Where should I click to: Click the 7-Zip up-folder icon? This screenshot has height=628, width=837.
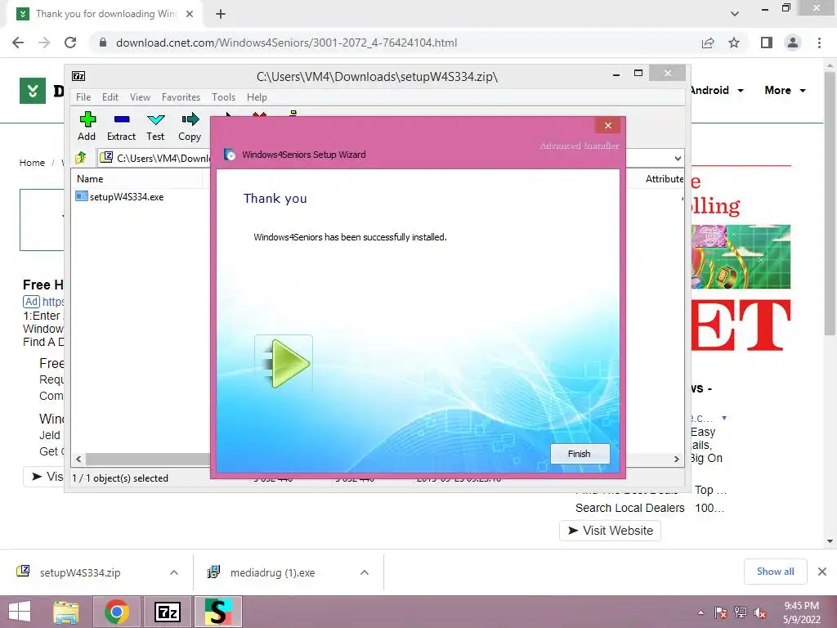click(x=81, y=158)
